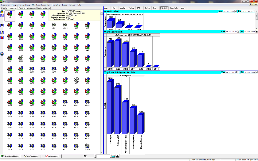258x161 pixels.
Task: Switch to the Werkzeuge tab
Action: tap(31, 8)
